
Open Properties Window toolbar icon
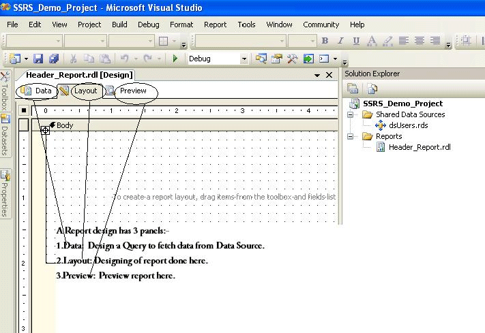(x=277, y=59)
